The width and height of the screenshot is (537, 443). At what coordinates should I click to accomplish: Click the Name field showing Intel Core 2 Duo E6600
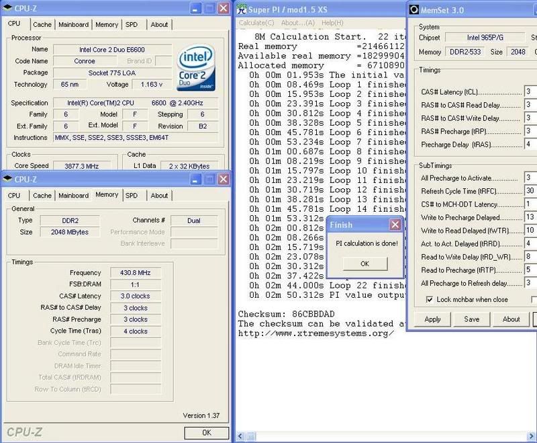point(112,50)
